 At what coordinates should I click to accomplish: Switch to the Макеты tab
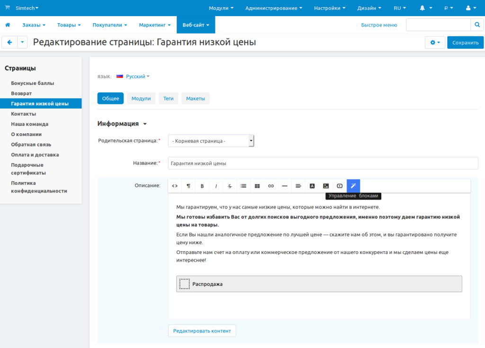[196, 99]
